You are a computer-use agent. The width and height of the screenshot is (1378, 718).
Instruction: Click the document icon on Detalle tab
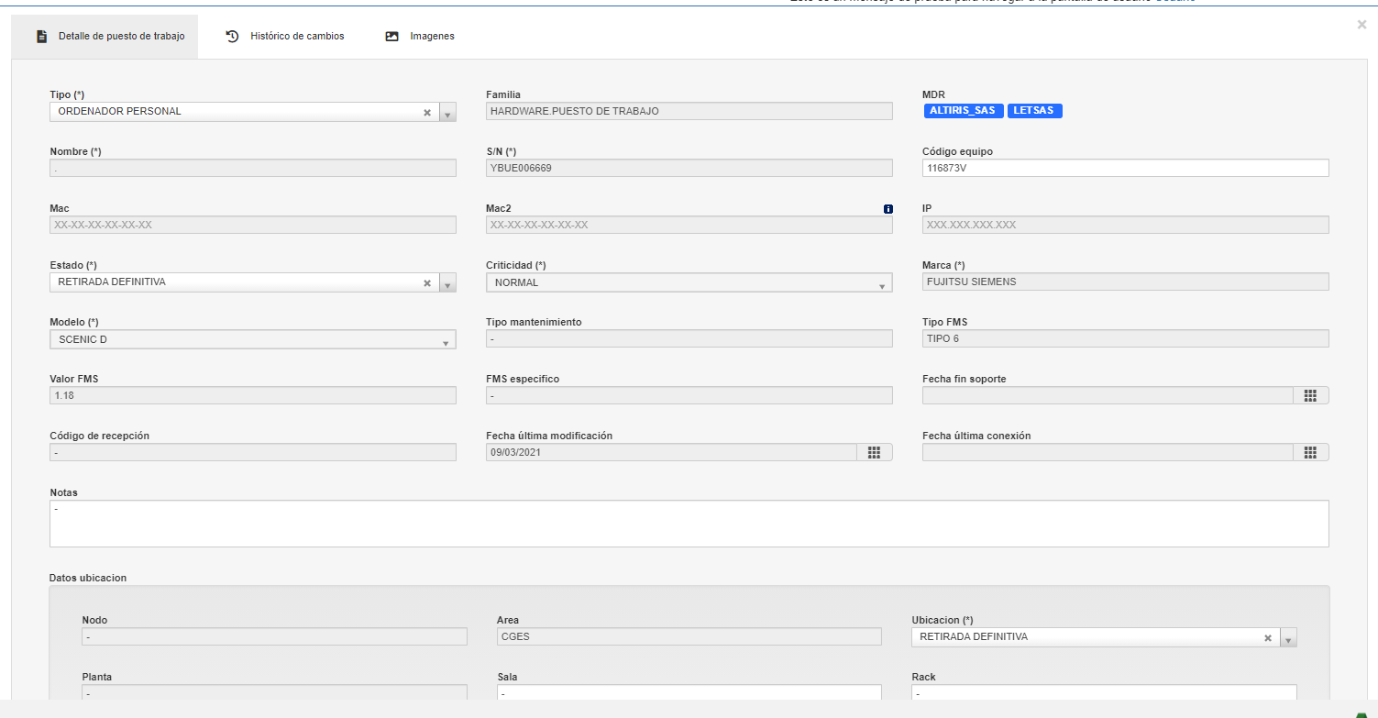[41, 37]
